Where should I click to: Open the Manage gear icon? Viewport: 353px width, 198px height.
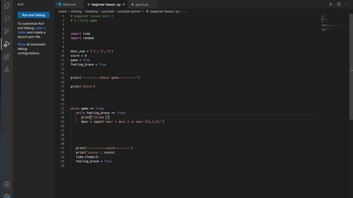click(7, 196)
